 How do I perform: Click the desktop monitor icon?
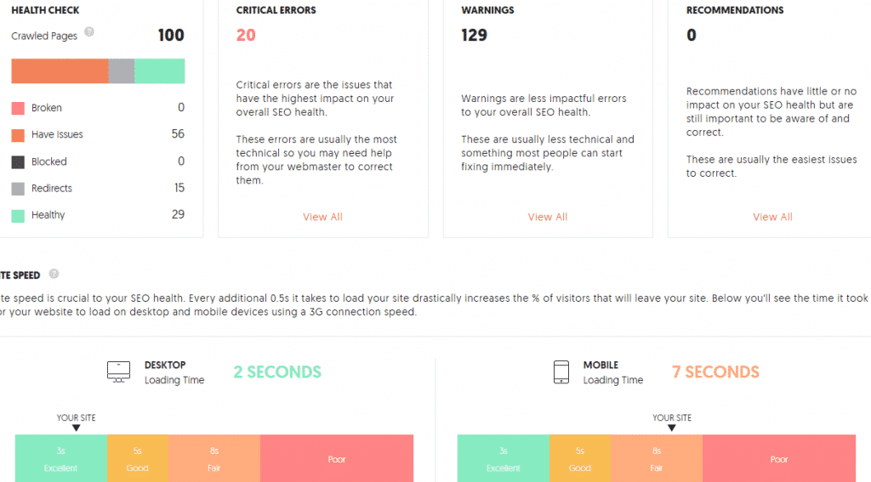coord(119,371)
